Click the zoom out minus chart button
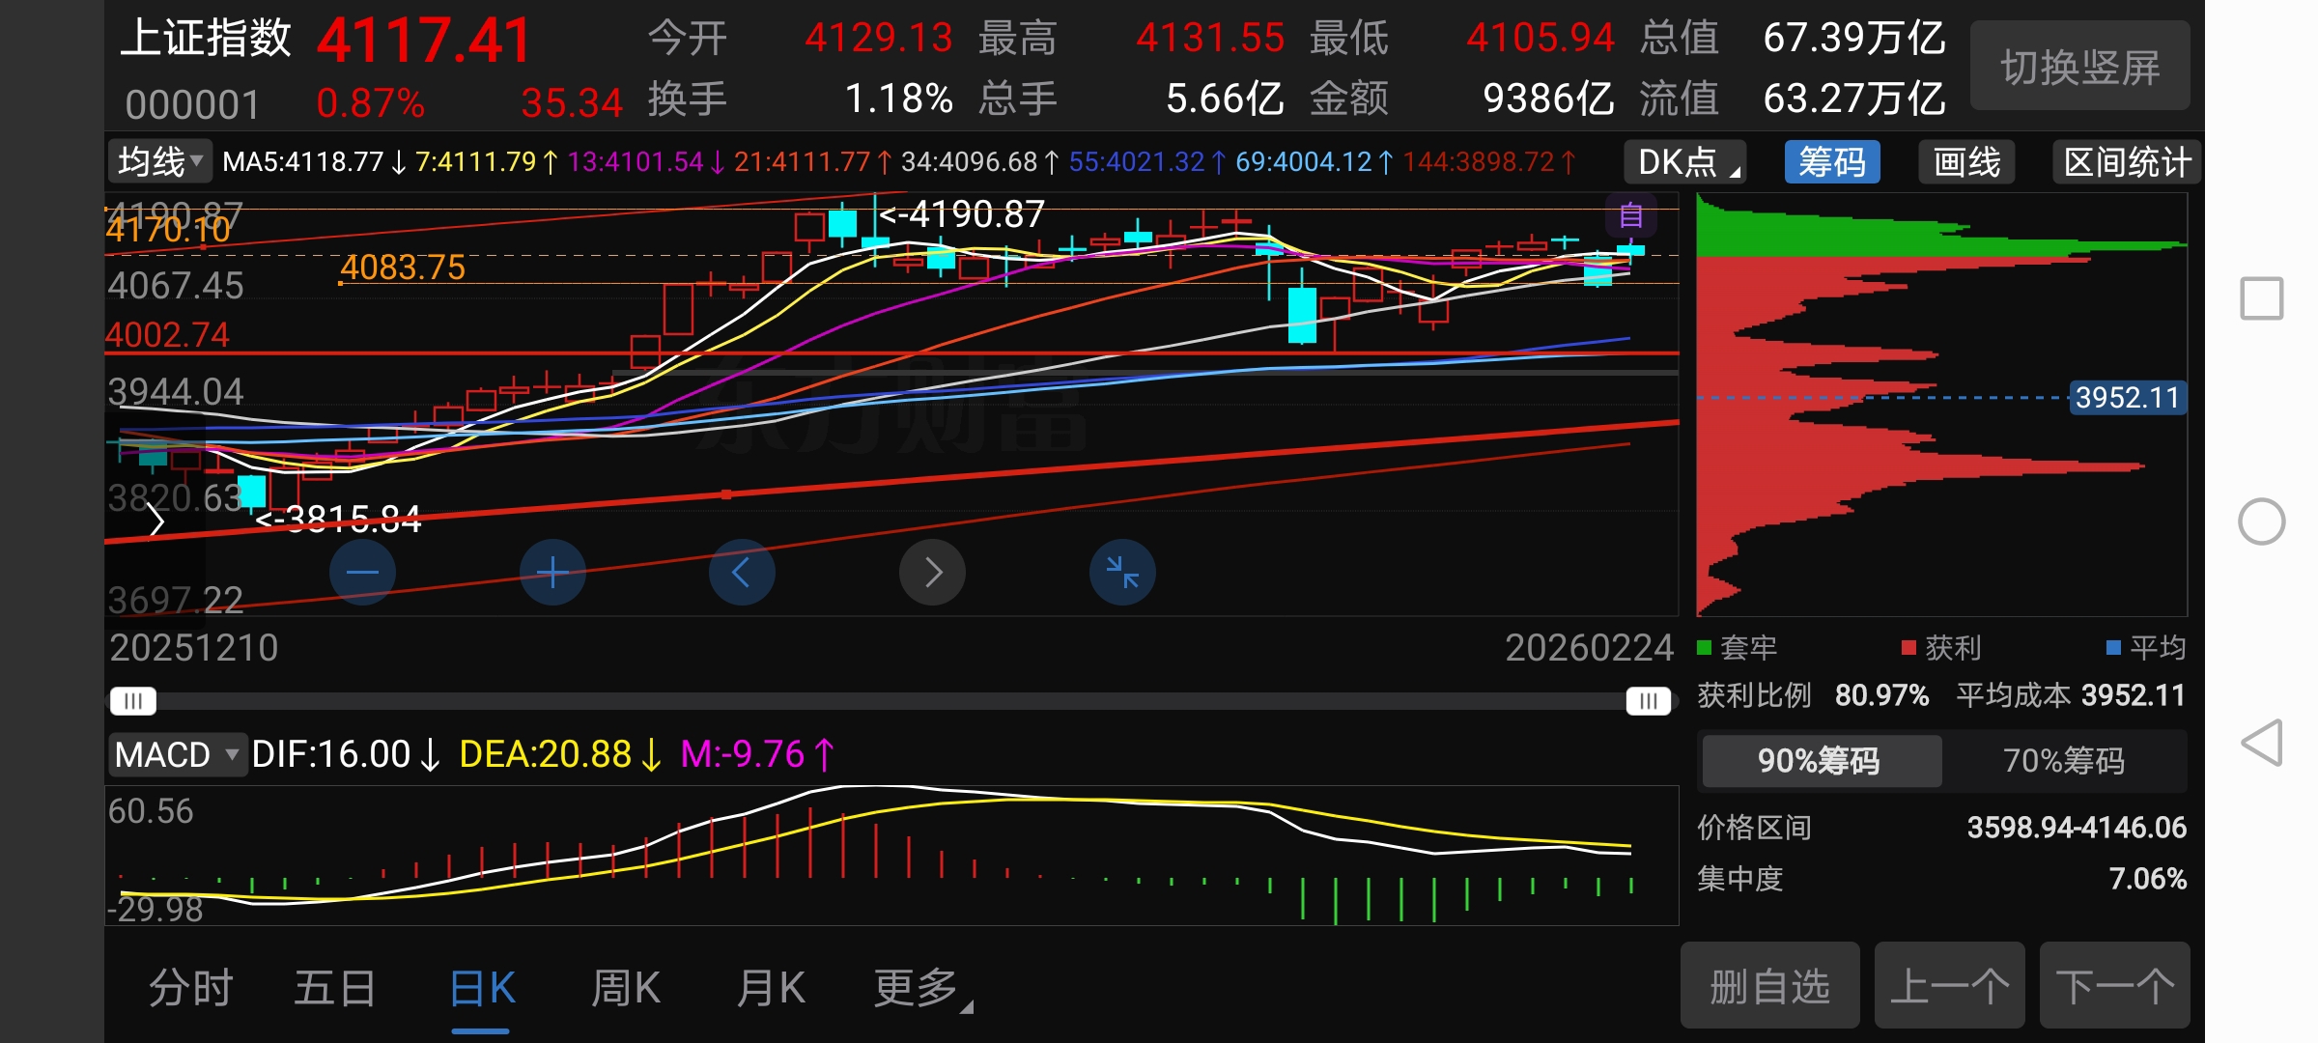The width and height of the screenshot is (2318, 1043). click(x=362, y=573)
